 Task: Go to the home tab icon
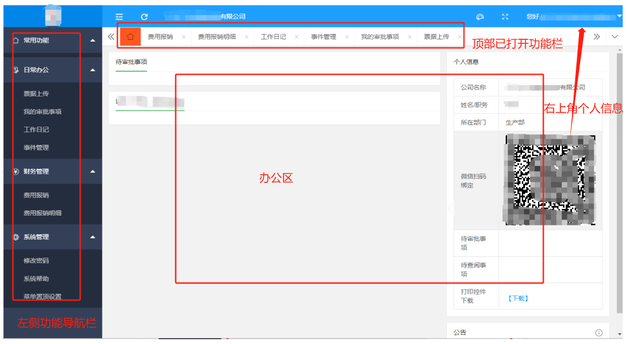point(130,37)
